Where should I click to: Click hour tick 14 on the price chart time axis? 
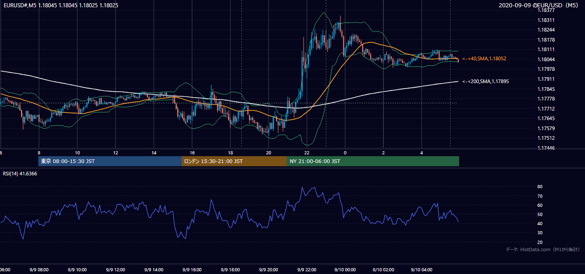click(154, 153)
